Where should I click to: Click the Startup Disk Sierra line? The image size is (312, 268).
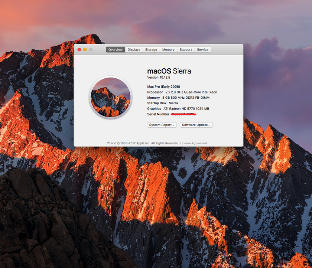pos(163,103)
